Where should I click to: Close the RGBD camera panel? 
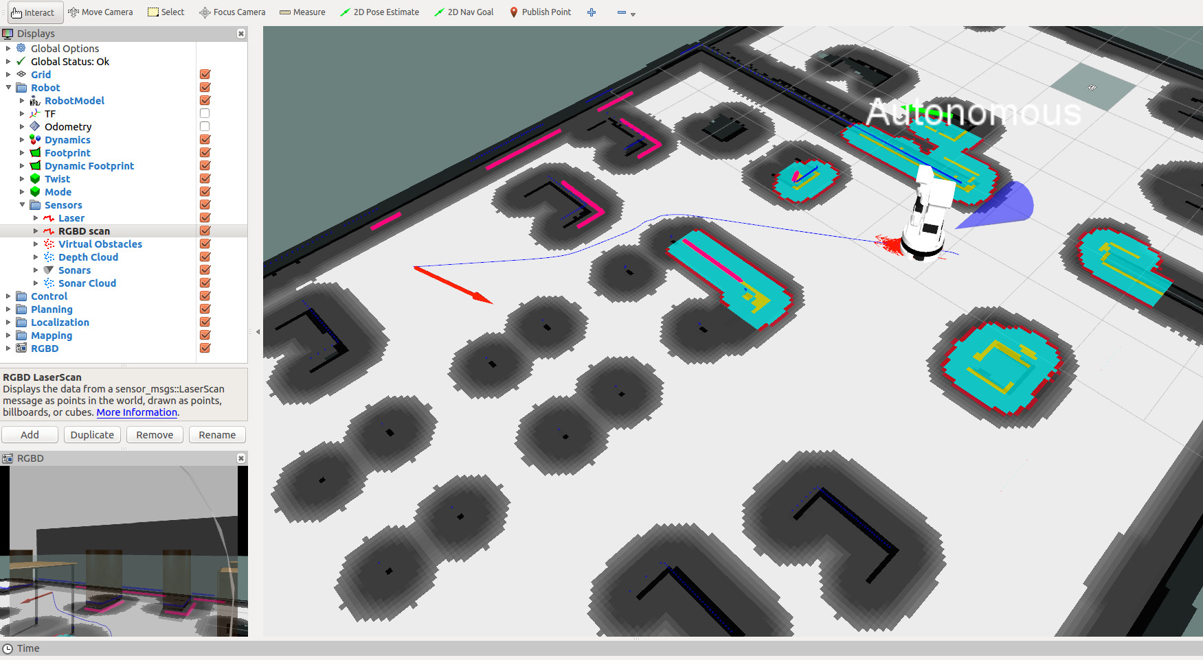(x=241, y=458)
